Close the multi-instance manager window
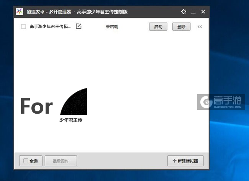 tap(203, 11)
